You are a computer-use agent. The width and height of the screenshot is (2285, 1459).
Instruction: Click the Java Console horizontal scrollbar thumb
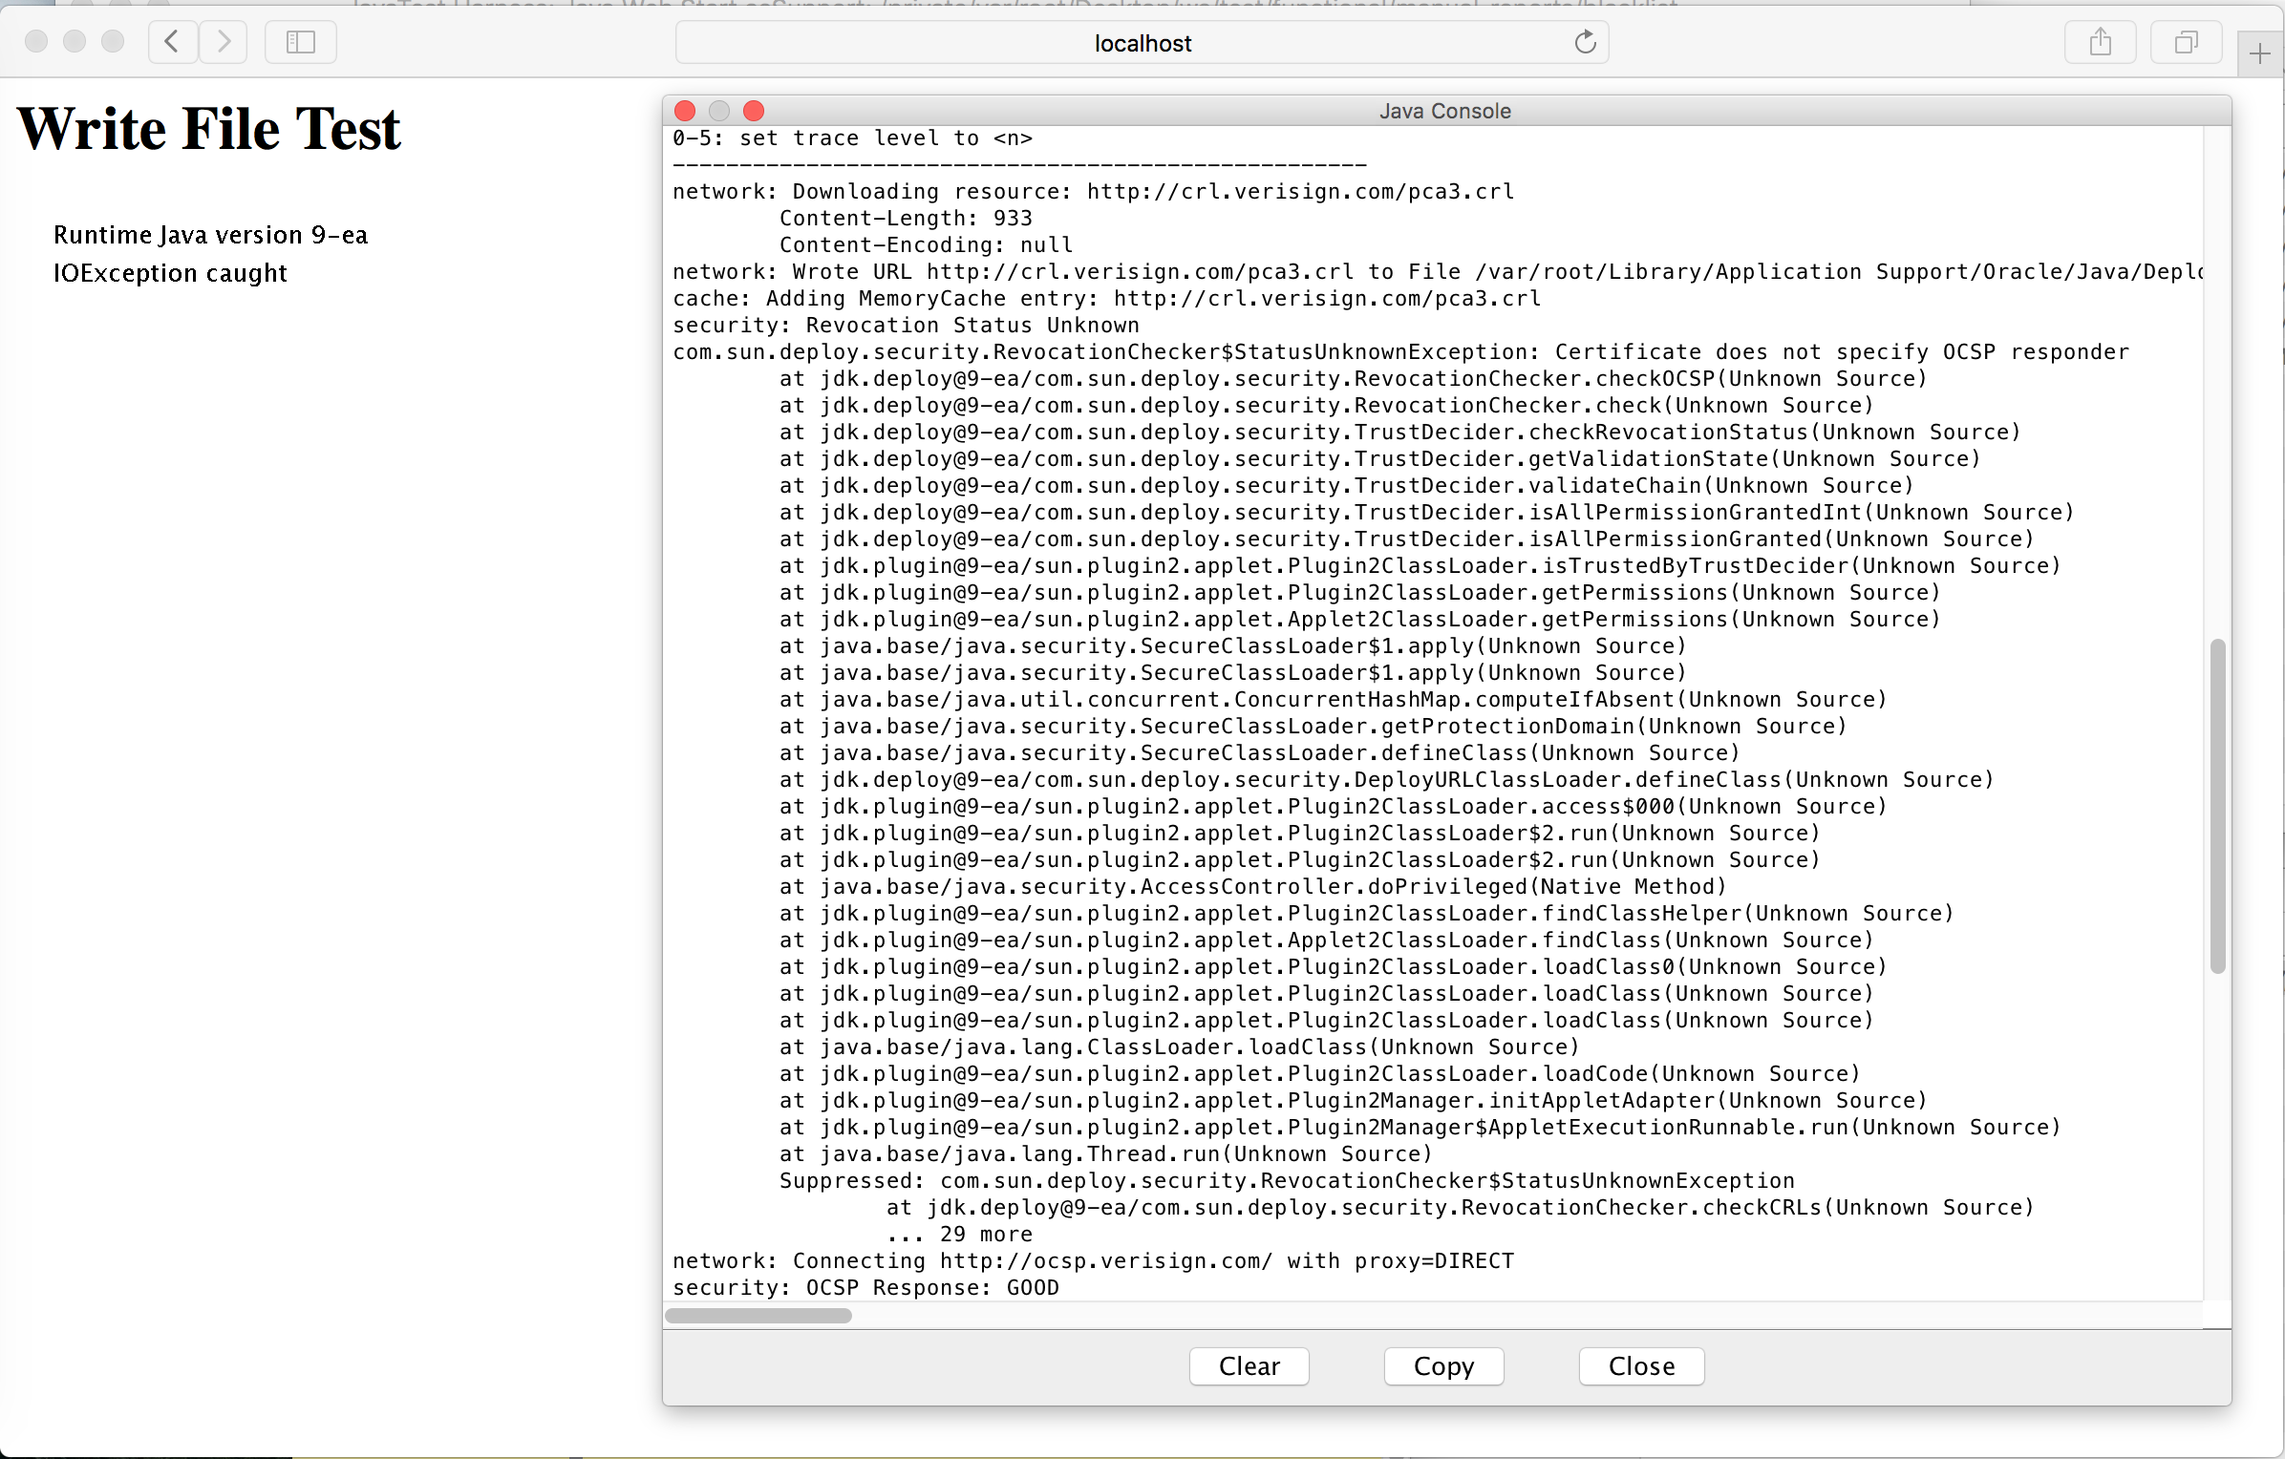(758, 1316)
